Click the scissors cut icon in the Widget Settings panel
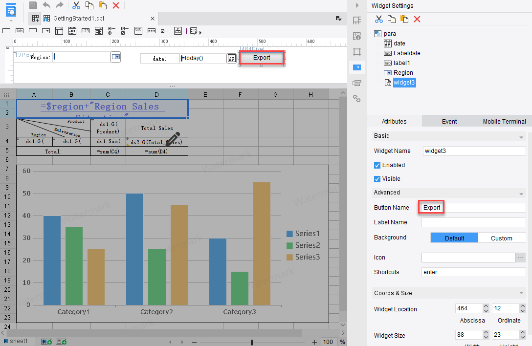Viewport: 532px width, 346px height. [x=378, y=19]
